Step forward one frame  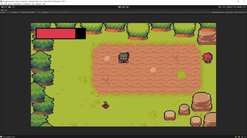(127, 7)
